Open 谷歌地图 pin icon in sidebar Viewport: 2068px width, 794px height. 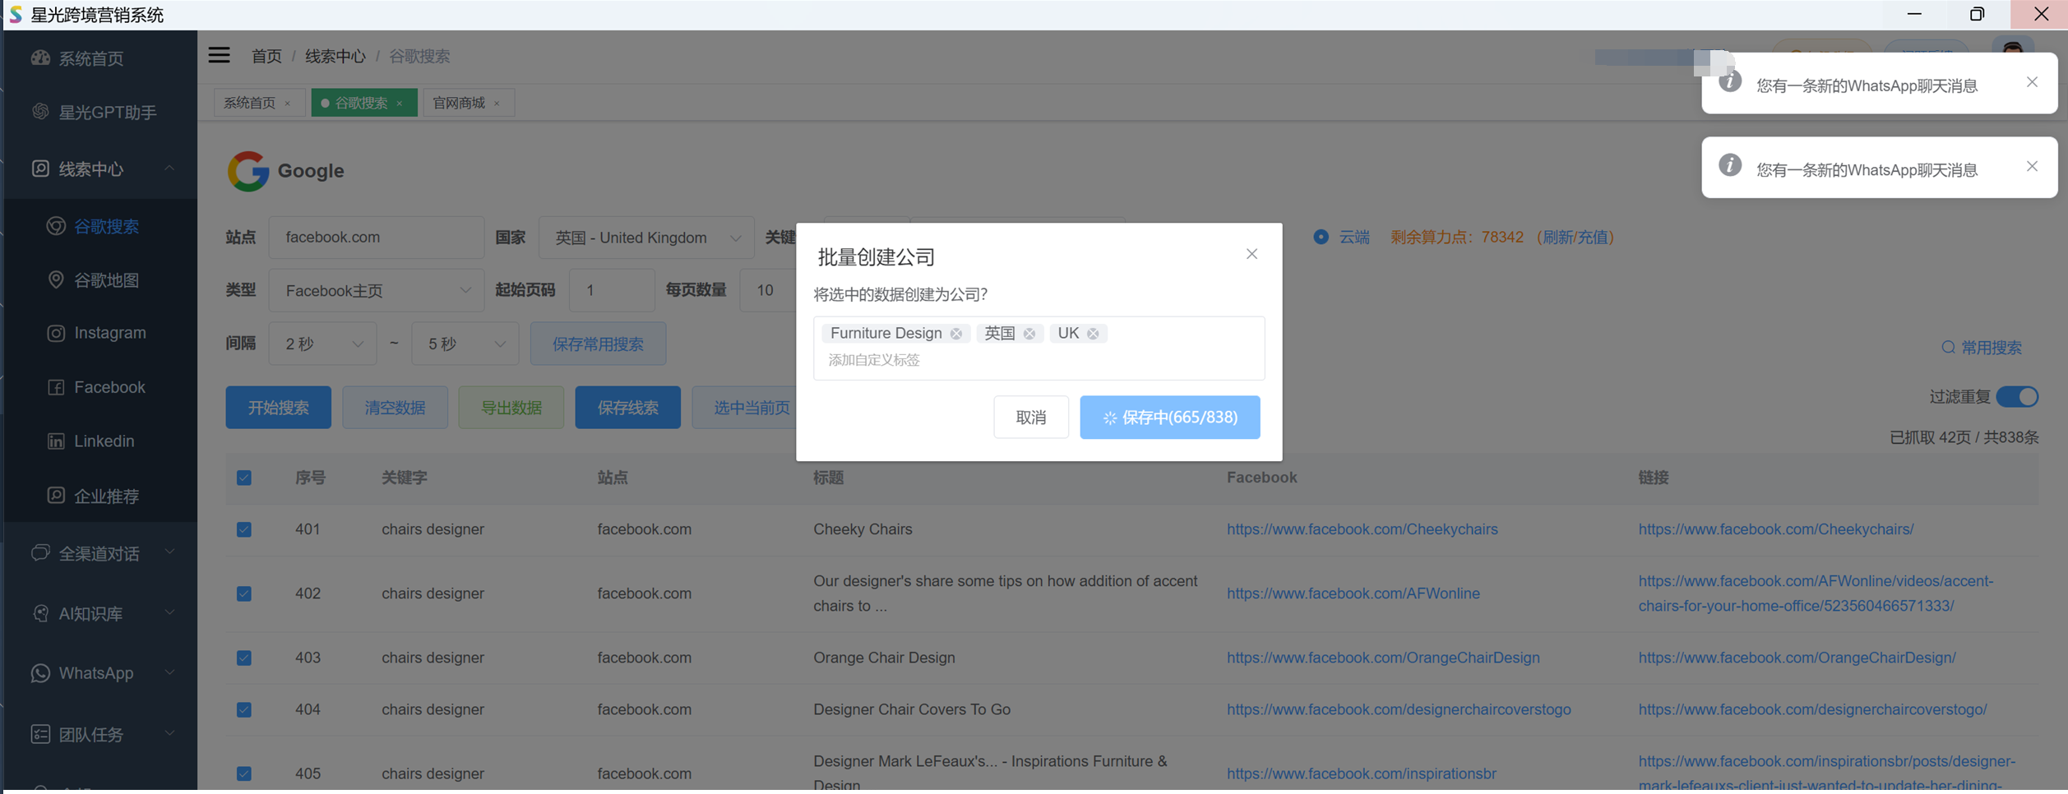click(56, 280)
